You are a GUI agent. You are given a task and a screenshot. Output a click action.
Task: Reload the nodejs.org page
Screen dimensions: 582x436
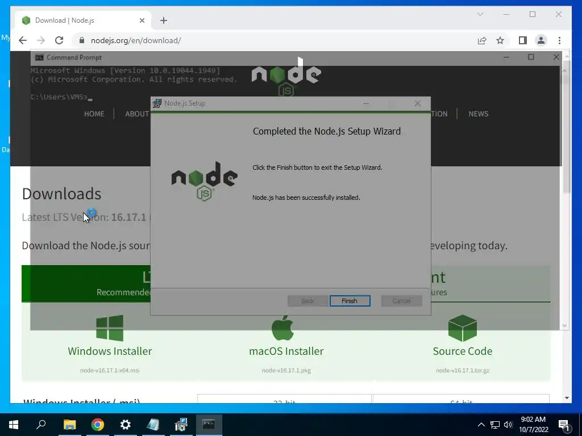[59, 40]
